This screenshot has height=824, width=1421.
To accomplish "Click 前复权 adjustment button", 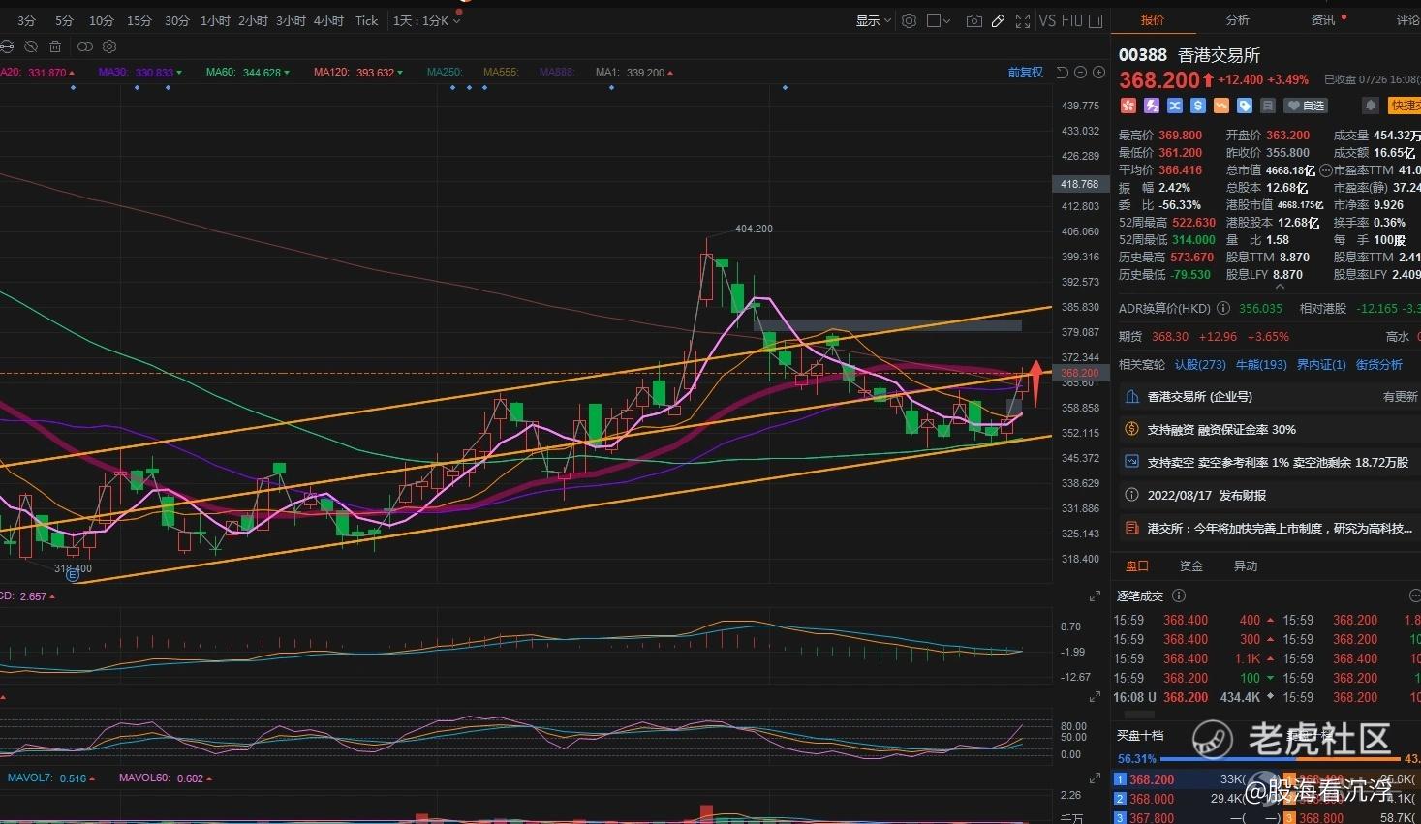I will 1025,73.
